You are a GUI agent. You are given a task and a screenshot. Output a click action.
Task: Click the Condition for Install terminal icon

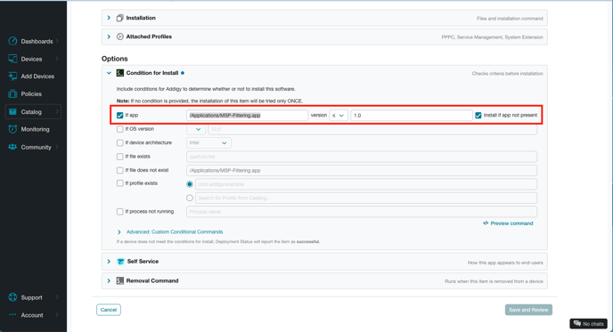click(x=120, y=73)
